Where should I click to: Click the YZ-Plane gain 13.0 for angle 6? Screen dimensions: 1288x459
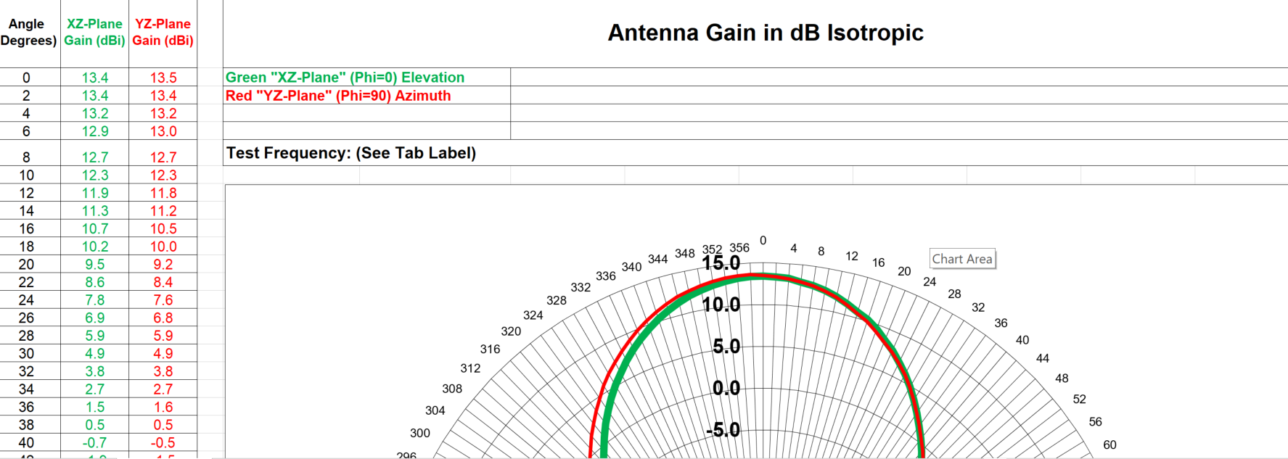click(163, 131)
